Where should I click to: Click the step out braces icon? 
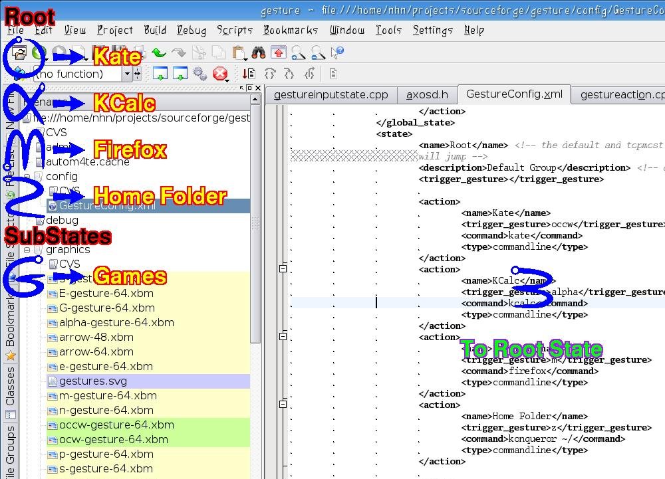pyautogui.click(x=310, y=74)
